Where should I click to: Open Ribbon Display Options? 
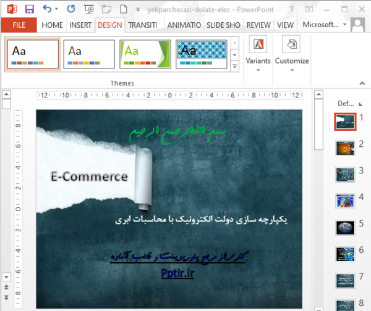(x=309, y=9)
